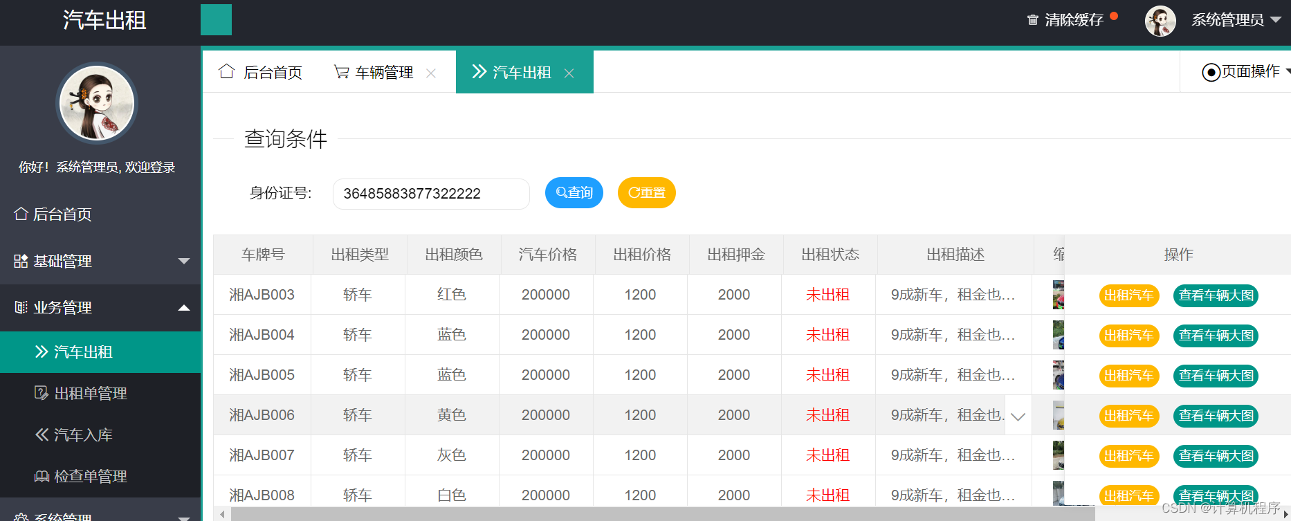Viewport: 1291px width, 521px height.
Task: Click the 汽车入库 double-left arrow icon
Action: [42, 435]
